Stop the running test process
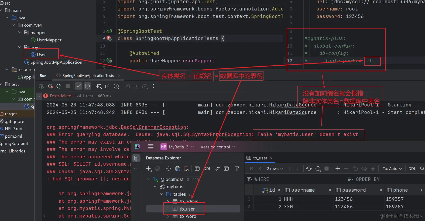 tap(68, 86)
